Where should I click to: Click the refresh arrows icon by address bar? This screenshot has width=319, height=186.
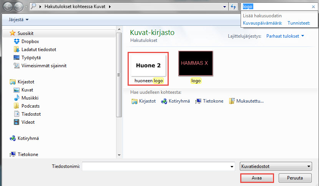point(233,7)
